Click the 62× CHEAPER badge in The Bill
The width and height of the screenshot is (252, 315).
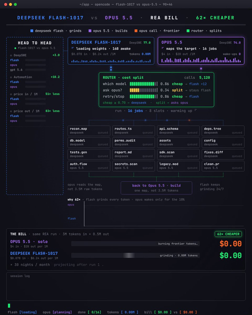pyautogui.click(x=228, y=234)
